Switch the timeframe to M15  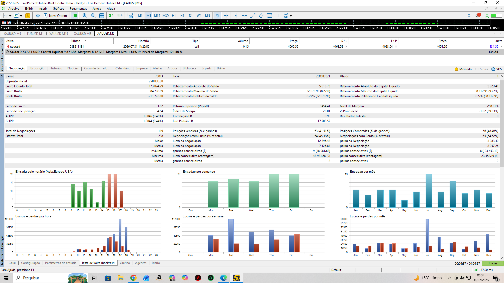click(157, 16)
